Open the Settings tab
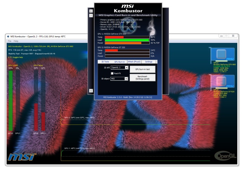 click(x=149, y=62)
